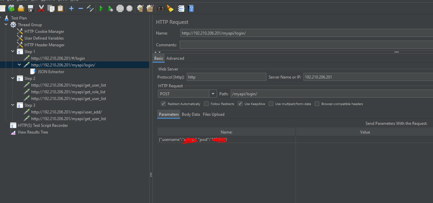This screenshot has height=203, width=433.
Task: Enable Use multipart/form-data checkbox
Action: pyautogui.click(x=271, y=104)
